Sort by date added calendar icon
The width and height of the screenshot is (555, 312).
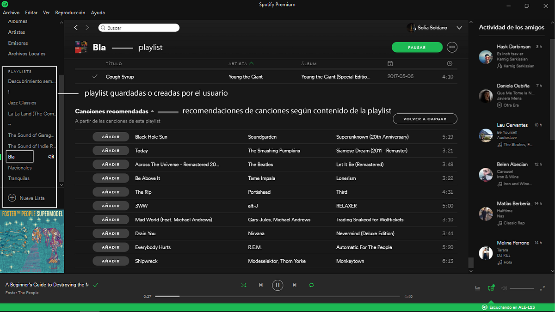click(x=390, y=63)
